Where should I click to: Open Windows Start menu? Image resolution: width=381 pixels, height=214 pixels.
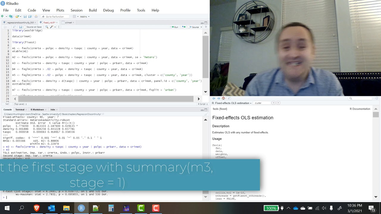tap(7, 208)
